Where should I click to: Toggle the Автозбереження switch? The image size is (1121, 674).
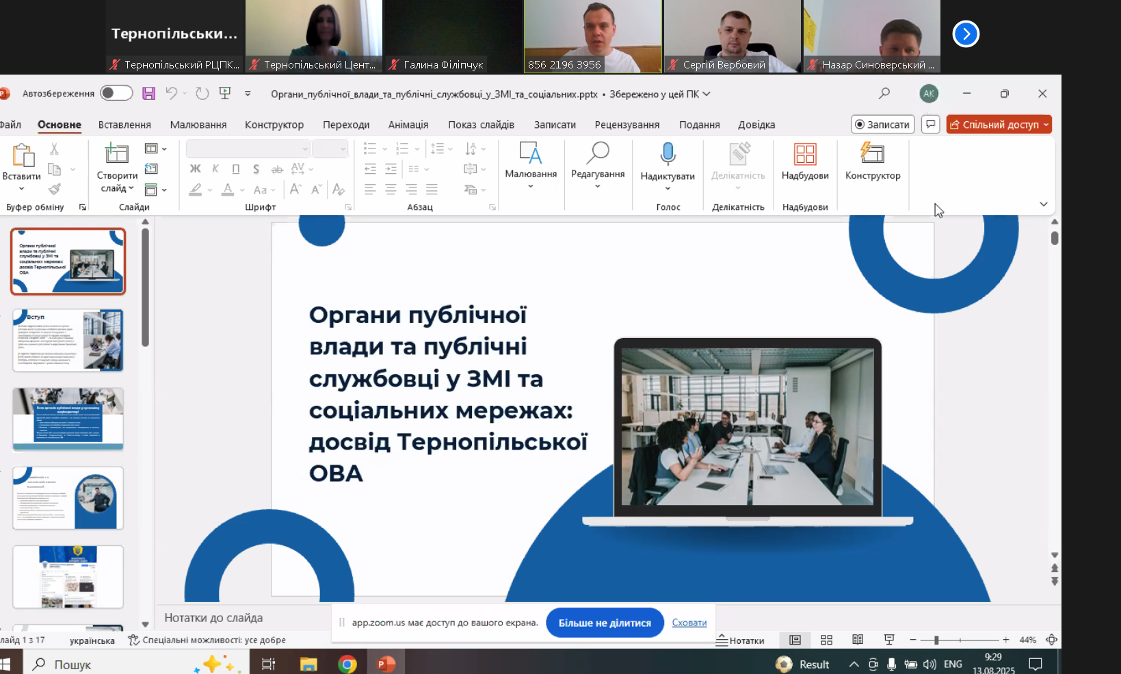click(x=116, y=93)
